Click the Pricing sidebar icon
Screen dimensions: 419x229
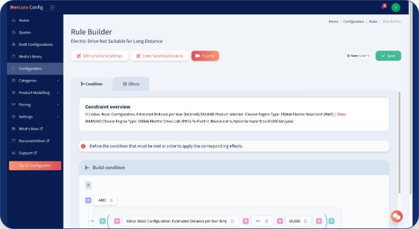click(x=14, y=105)
